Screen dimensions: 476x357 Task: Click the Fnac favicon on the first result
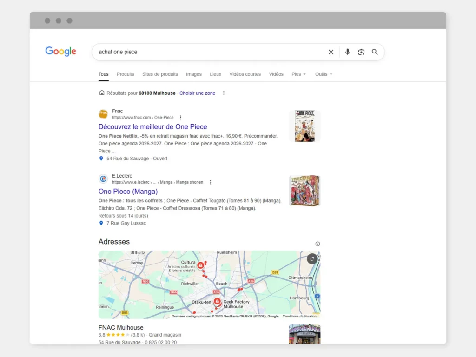tap(103, 114)
